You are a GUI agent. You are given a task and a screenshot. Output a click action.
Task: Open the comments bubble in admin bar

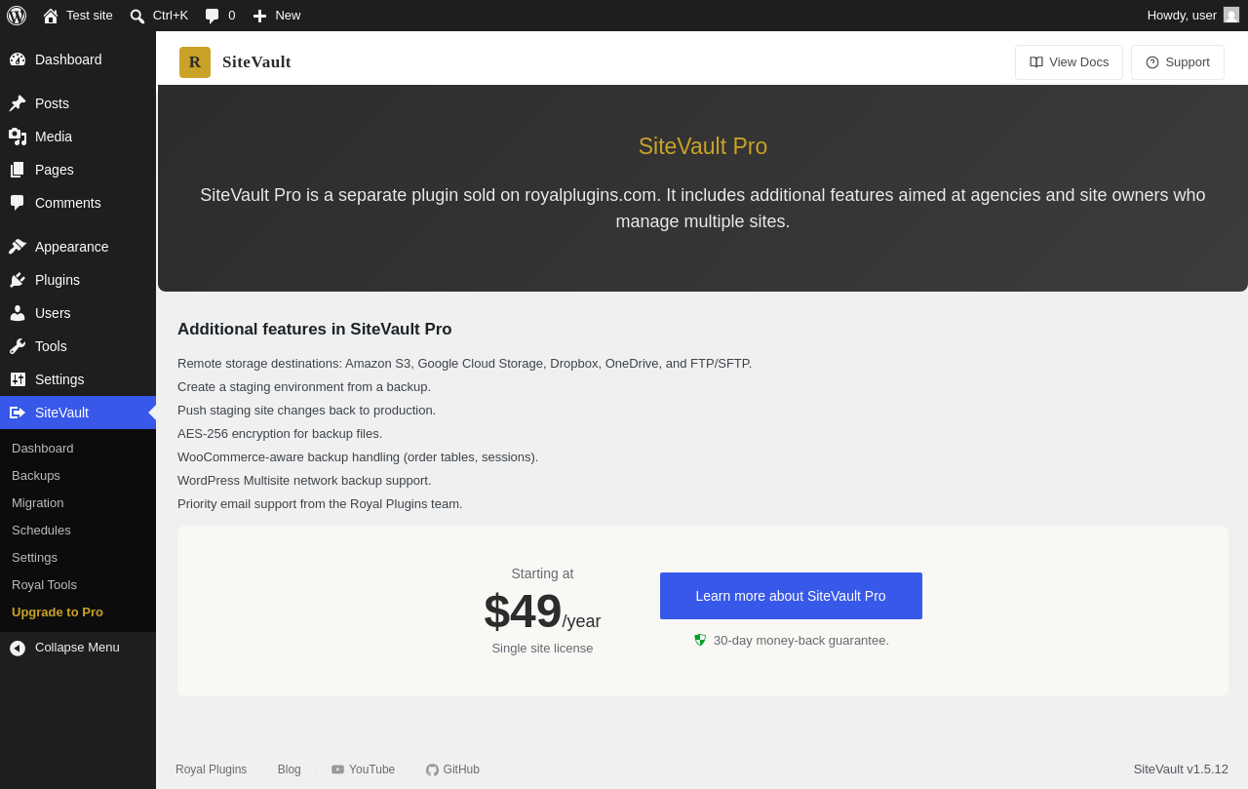tap(213, 16)
